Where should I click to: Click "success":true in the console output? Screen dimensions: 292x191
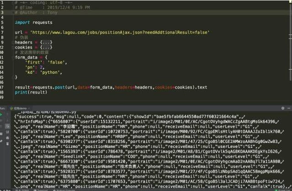(34, 117)
